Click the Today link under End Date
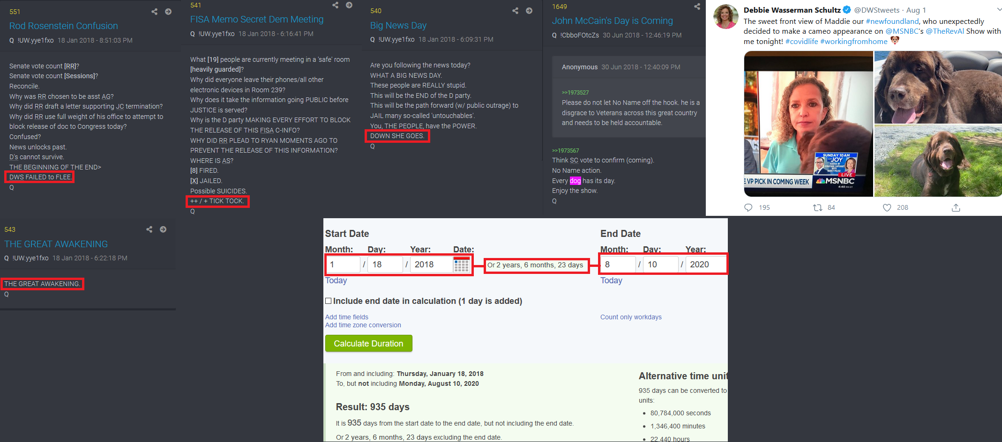The image size is (1002, 442). point(611,280)
